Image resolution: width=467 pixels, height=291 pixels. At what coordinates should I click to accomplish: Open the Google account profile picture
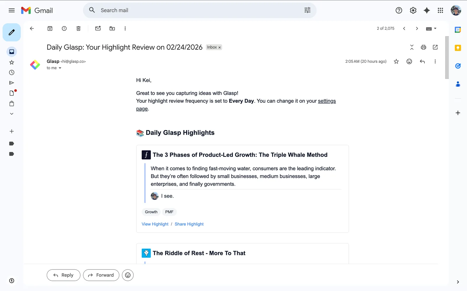pos(456,10)
